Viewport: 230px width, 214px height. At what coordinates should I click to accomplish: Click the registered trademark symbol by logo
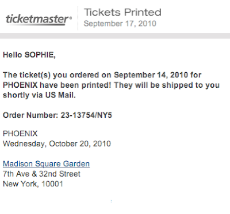(70, 18)
